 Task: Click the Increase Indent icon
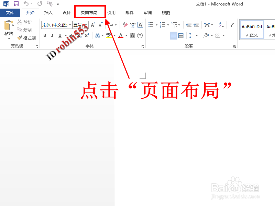[196, 24]
